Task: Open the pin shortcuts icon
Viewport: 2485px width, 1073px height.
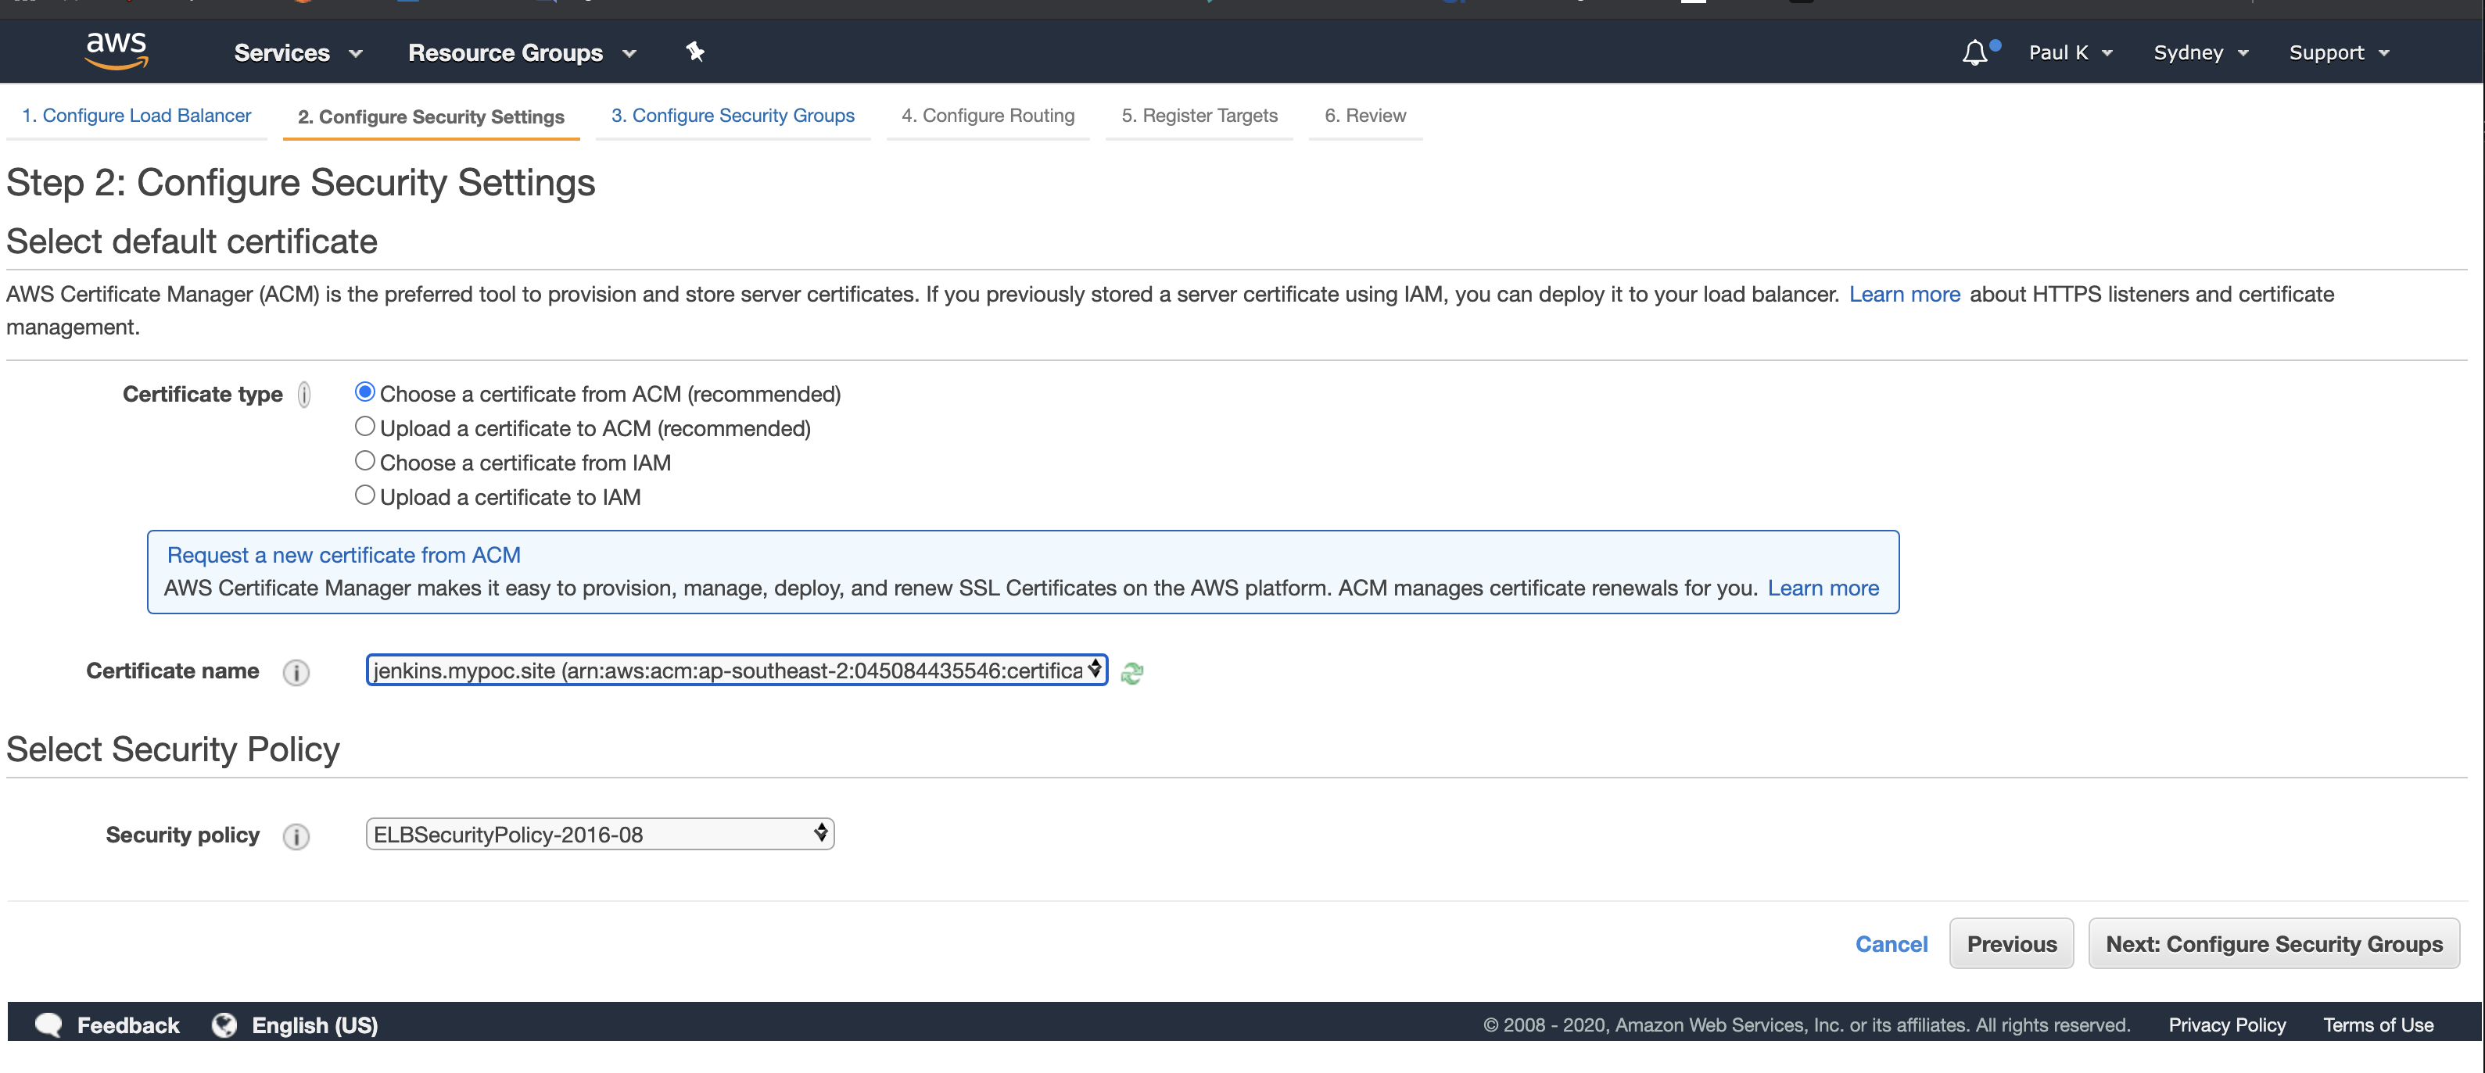Action: (x=694, y=52)
